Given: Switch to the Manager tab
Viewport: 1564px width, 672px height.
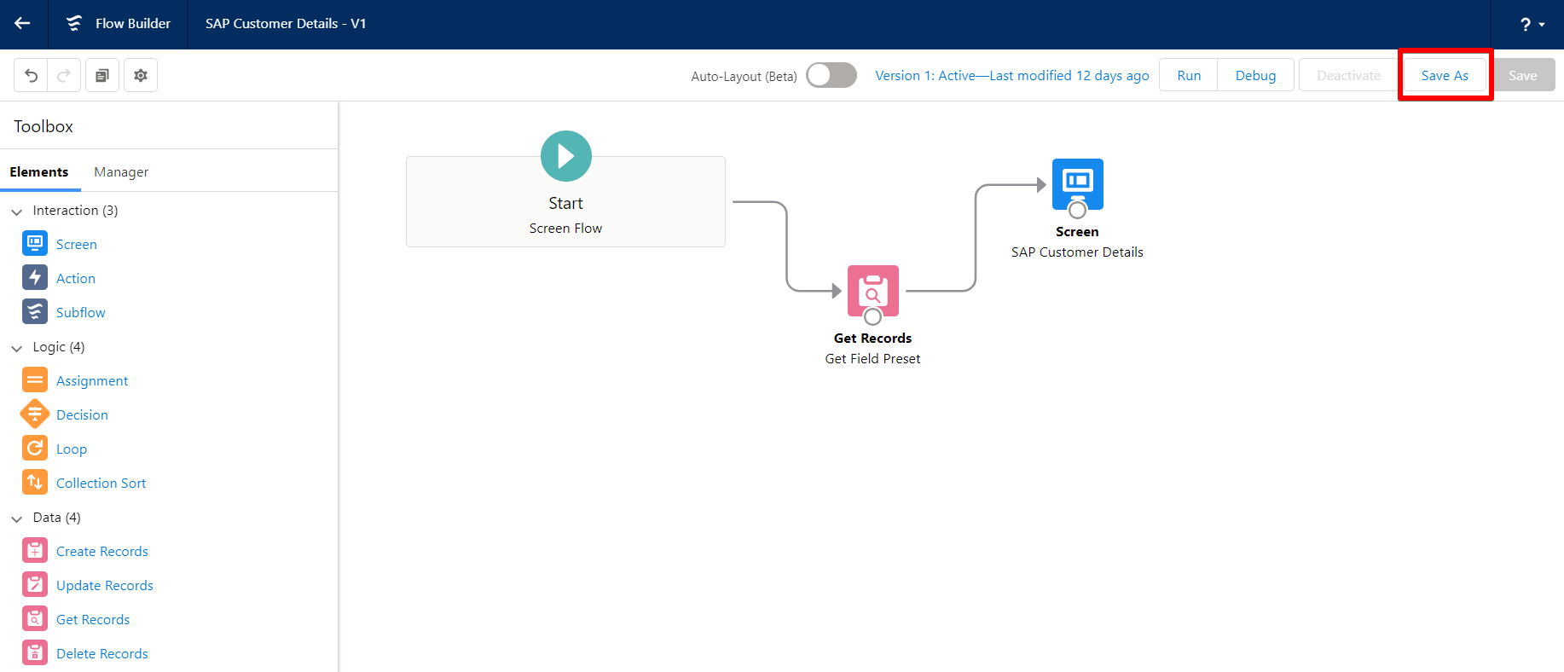Looking at the screenshot, I should (x=121, y=171).
